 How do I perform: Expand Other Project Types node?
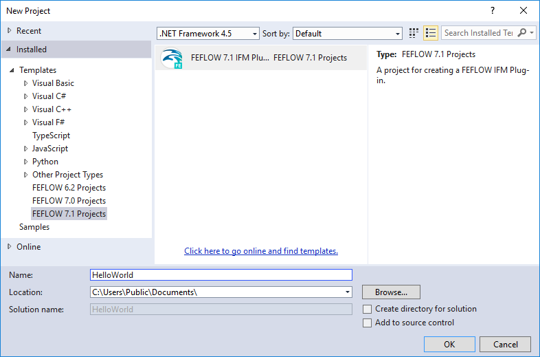(26, 175)
